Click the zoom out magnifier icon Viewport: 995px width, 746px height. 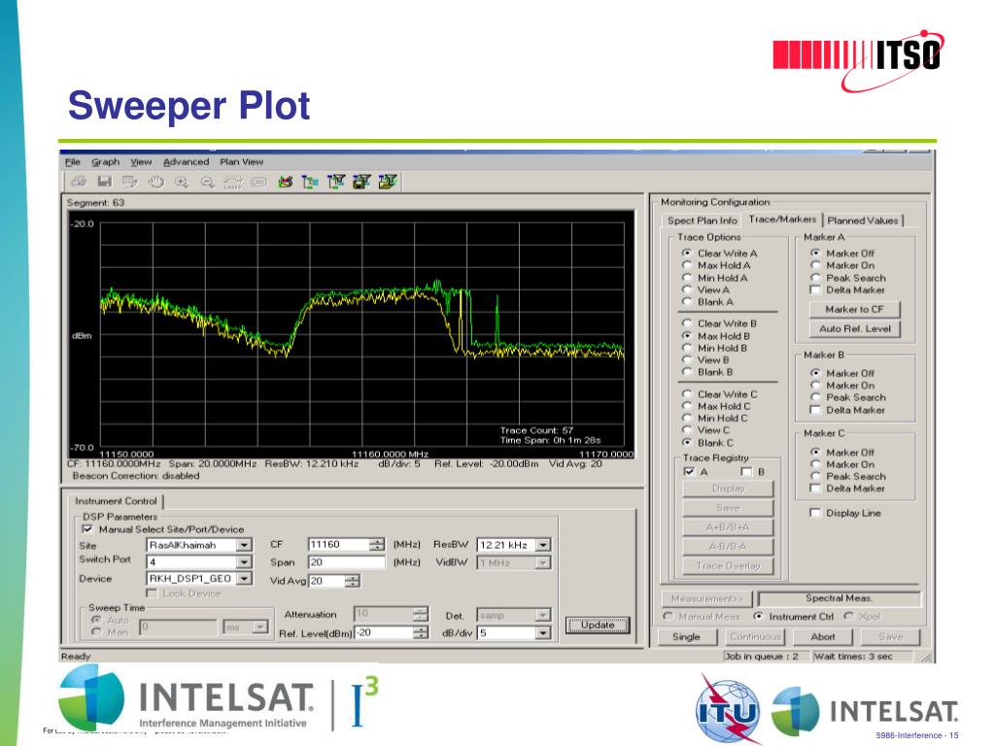point(208,182)
